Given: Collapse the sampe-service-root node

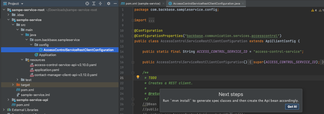Looking at the screenshot, I should coord(4,10).
